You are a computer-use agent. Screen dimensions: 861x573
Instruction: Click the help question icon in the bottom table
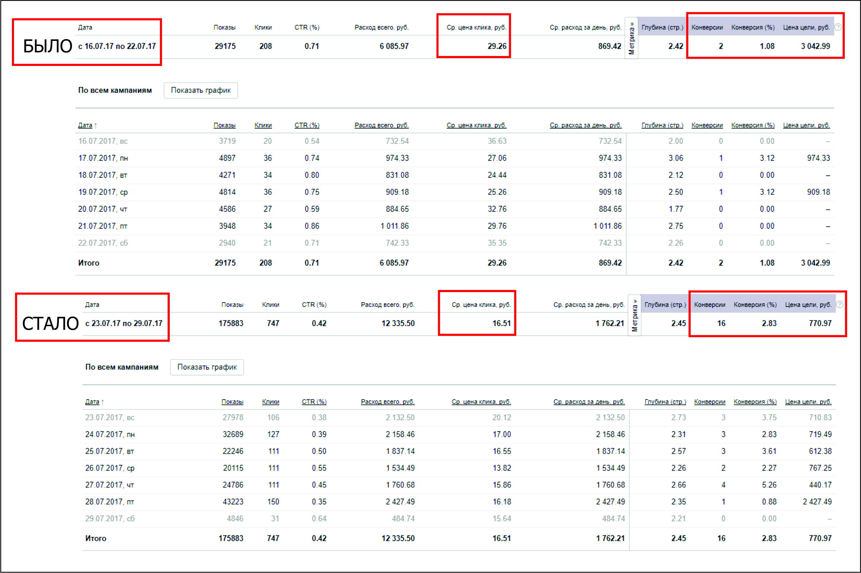tap(840, 304)
